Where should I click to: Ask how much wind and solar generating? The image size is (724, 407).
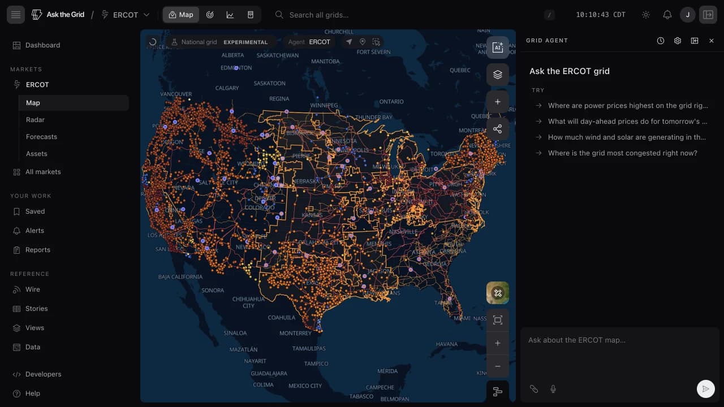tap(620, 137)
